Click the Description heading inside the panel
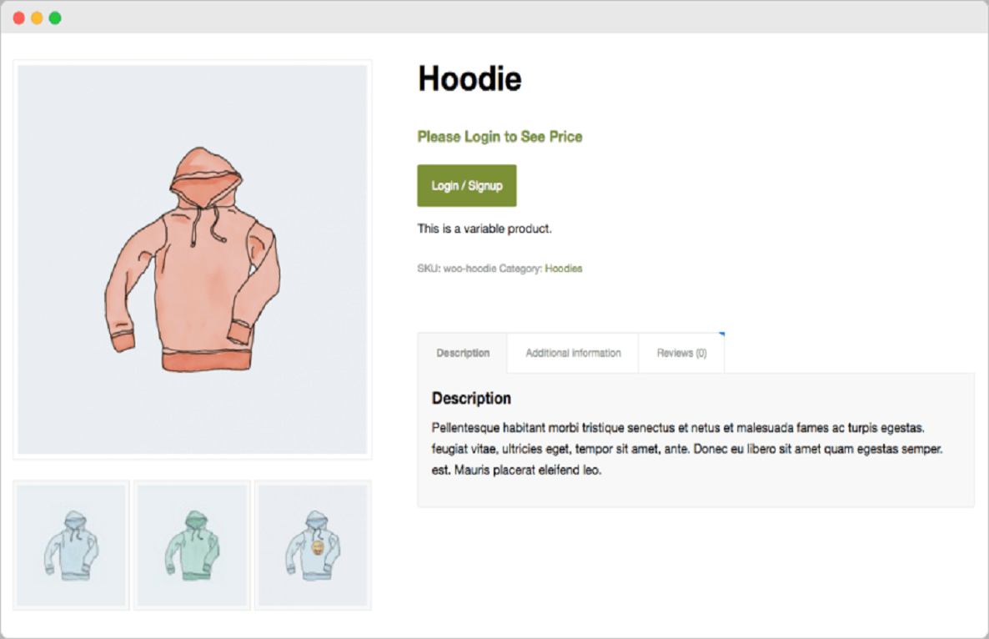This screenshot has width=989, height=639. point(471,398)
